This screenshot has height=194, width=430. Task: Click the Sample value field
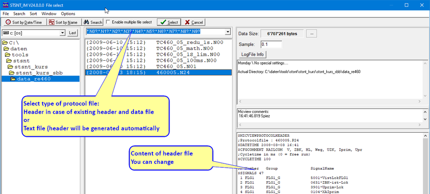point(271,44)
